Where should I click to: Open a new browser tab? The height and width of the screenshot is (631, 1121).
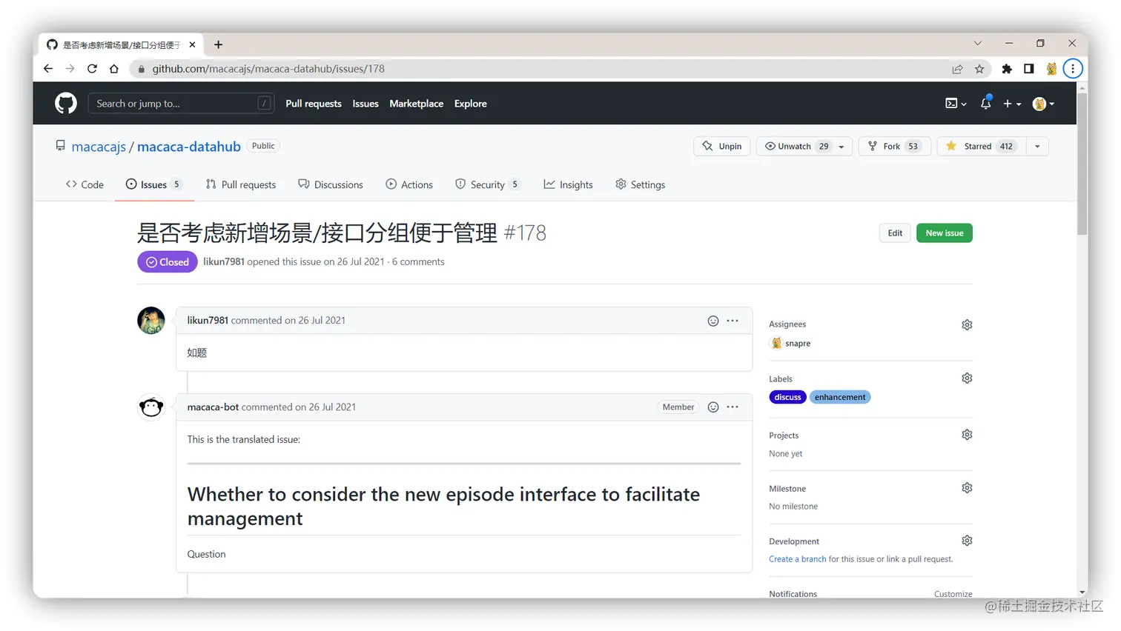point(218,44)
